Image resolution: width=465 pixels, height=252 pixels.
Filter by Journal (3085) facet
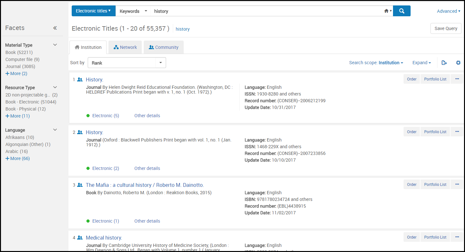20,66
